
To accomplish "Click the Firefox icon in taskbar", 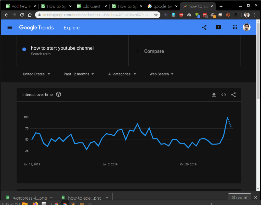I will [35, 203].
